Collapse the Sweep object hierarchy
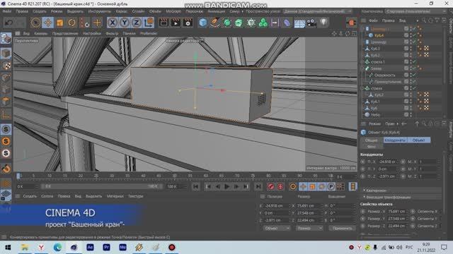The image size is (453, 254). [362, 68]
